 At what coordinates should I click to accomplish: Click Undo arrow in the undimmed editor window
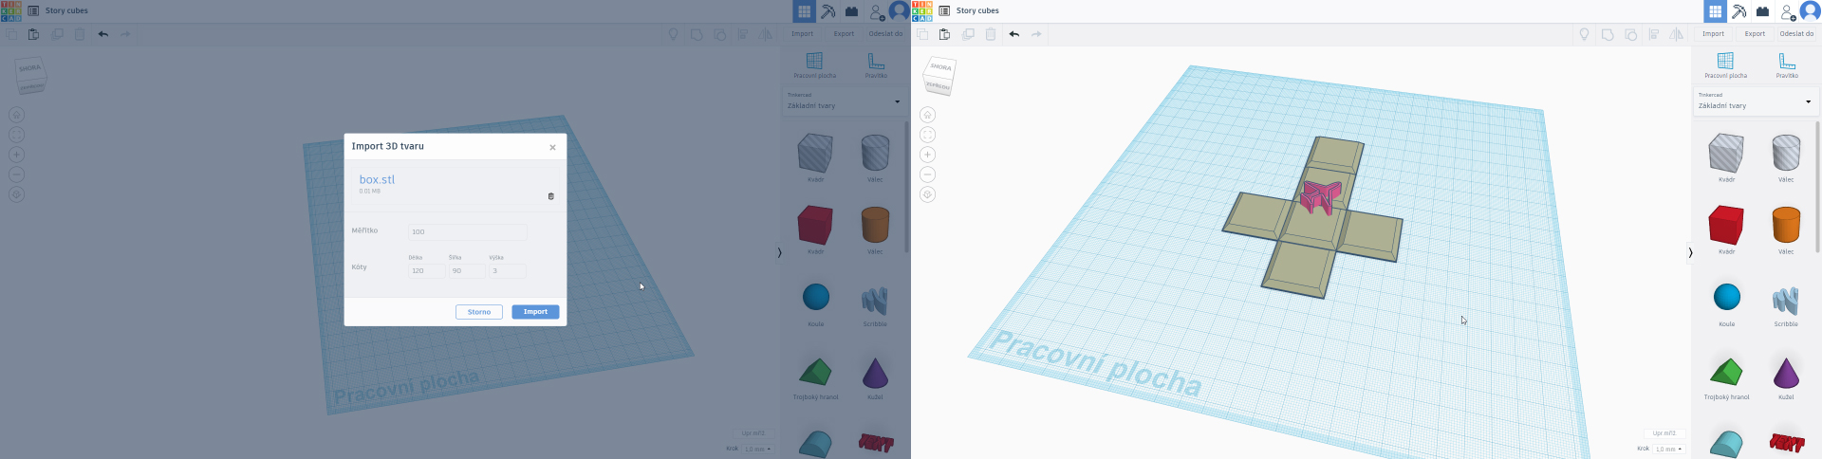[x=1014, y=34]
